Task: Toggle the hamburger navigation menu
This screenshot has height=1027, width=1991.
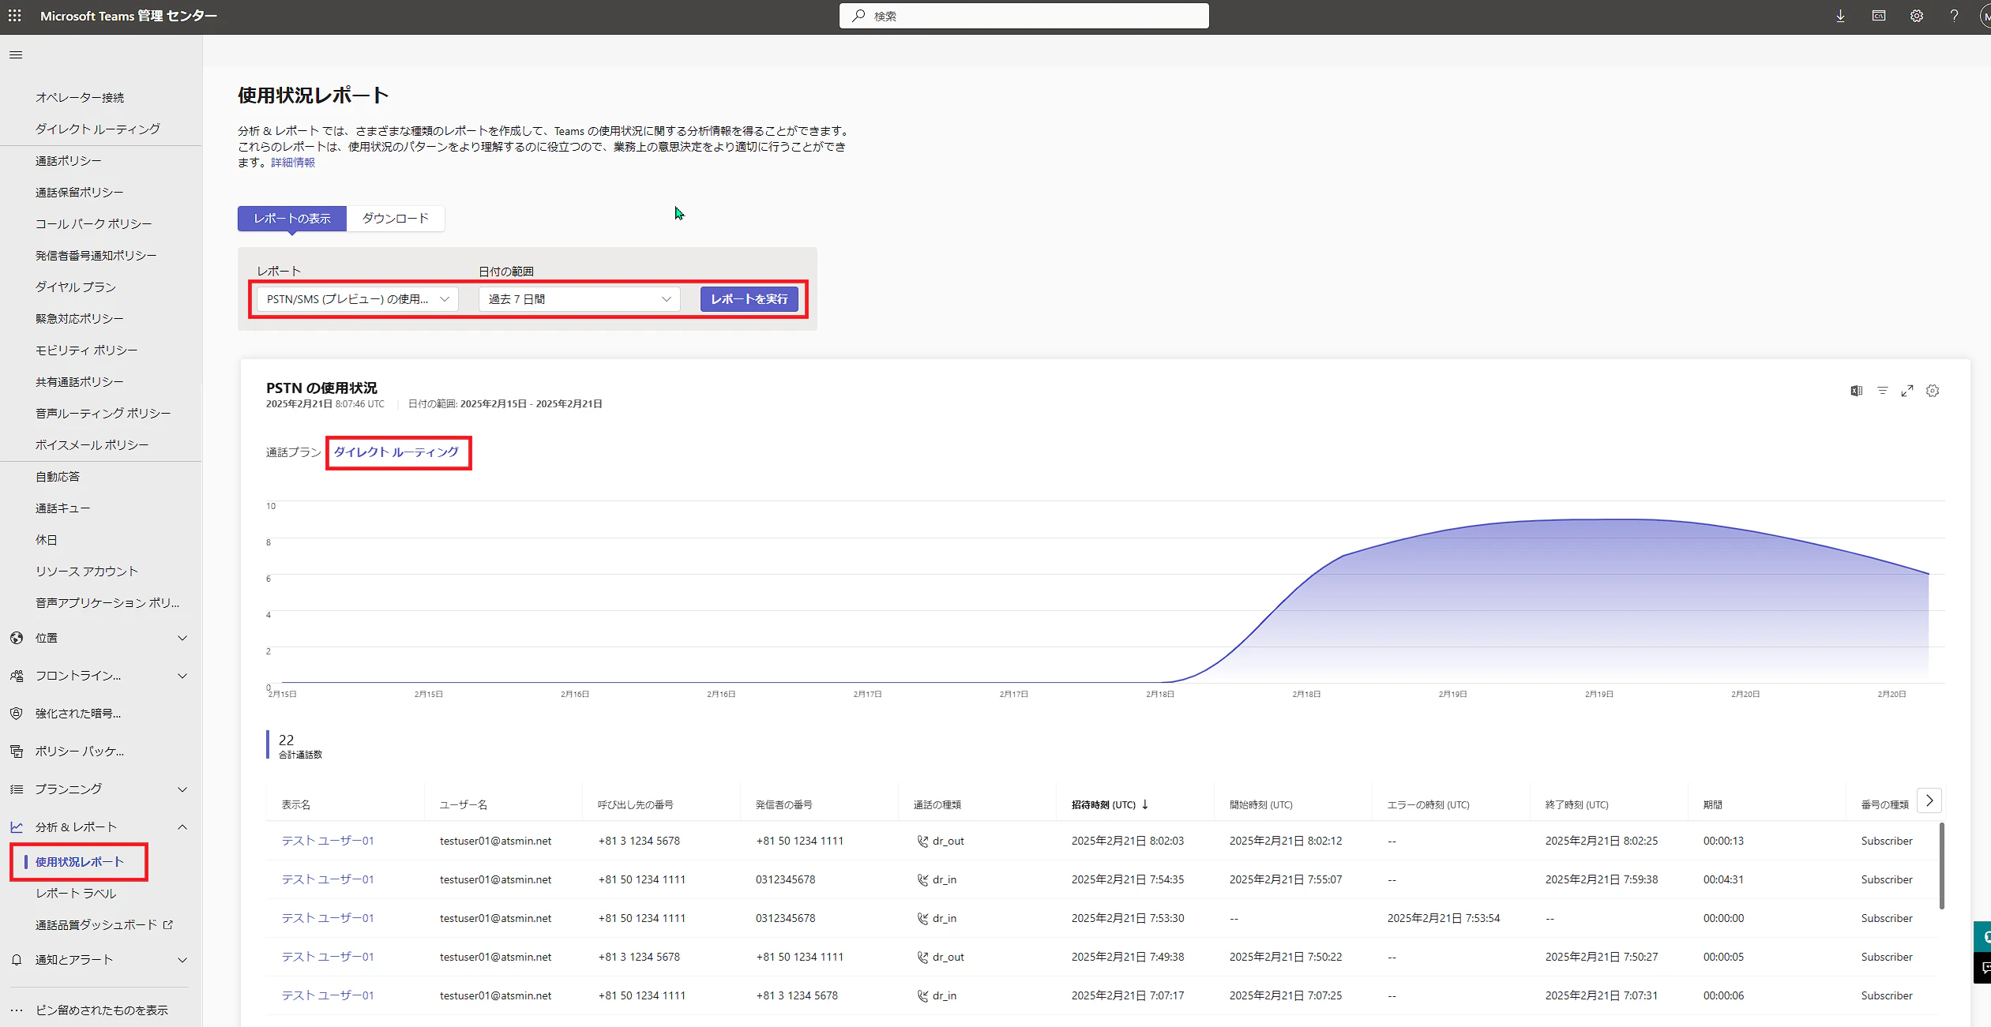Action: coord(16,54)
